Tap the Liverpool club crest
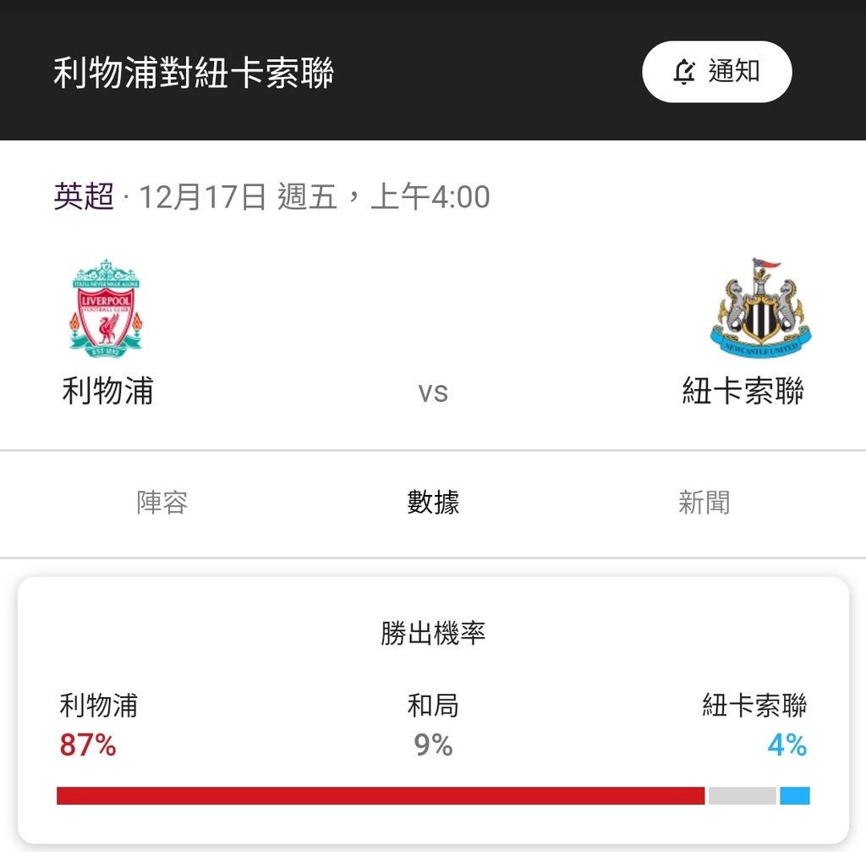Image resolution: width=866 pixels, height=852 pixels. coord(106,308)
